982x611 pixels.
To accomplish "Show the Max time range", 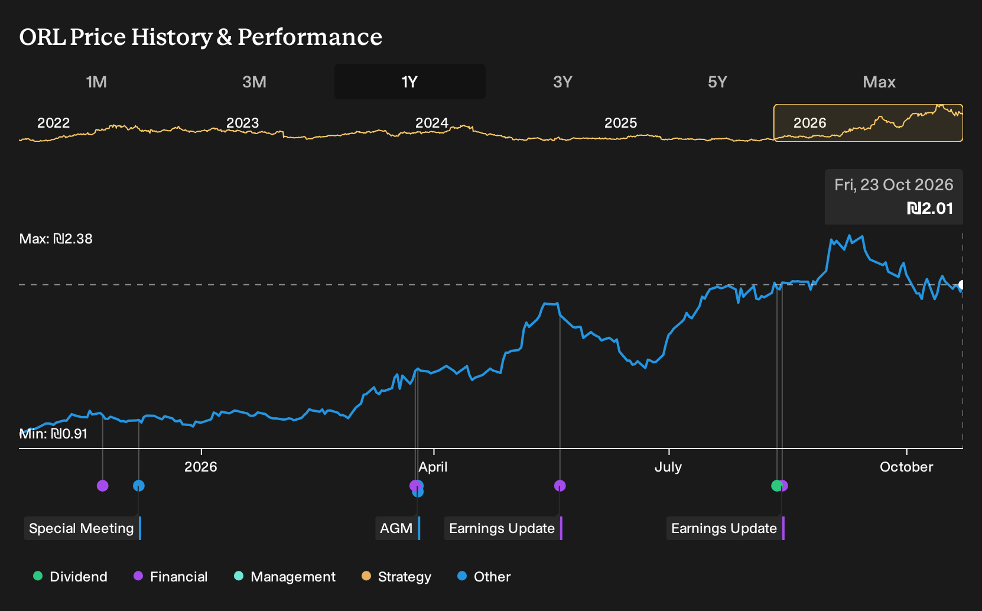I will pyautogui.click(x=879, y=82).
